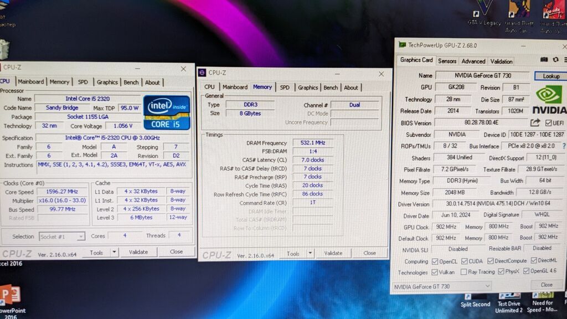
Task: Click NVIDIA logo in GPU-Z
Action: pyautogui.click(x=550, y=100)
